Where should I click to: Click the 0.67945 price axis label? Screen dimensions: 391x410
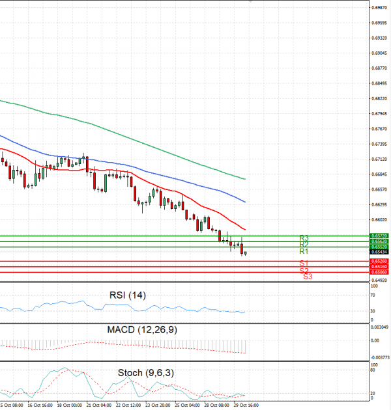(x=379, y=114)
